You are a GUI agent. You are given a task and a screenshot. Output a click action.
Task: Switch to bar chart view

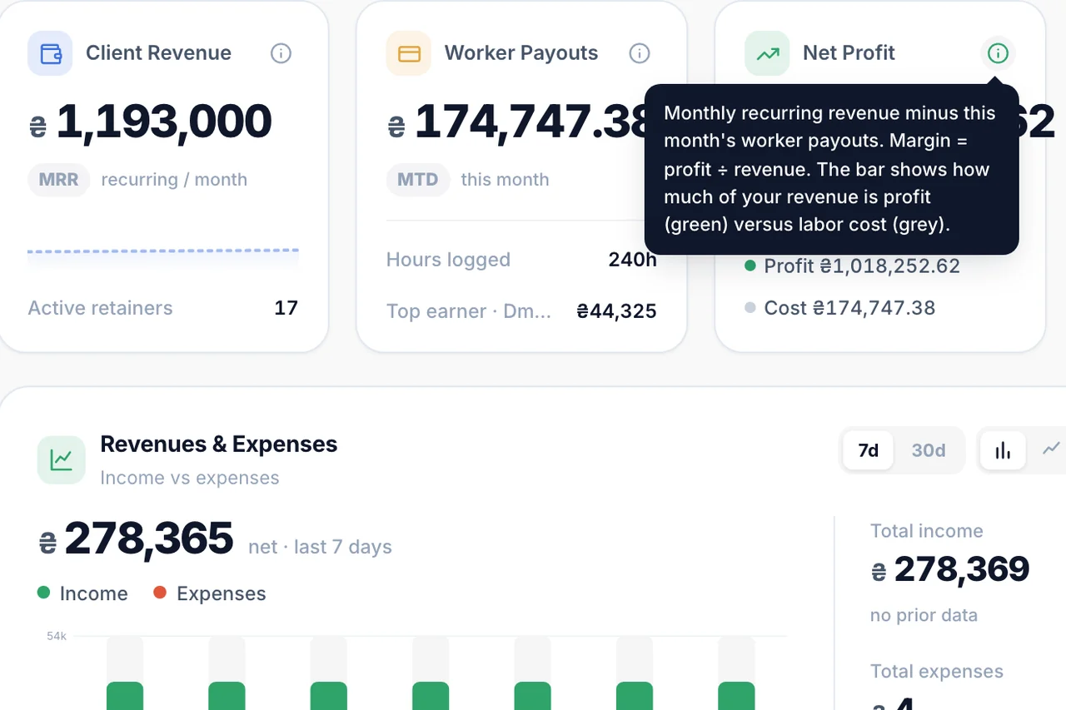[x=1003, y=450]
